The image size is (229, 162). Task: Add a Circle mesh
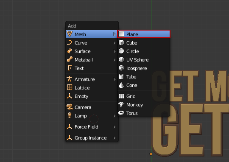click(144, 51)
